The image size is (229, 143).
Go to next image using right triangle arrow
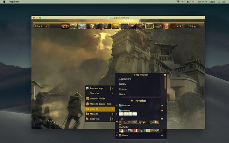pos(180,26)
